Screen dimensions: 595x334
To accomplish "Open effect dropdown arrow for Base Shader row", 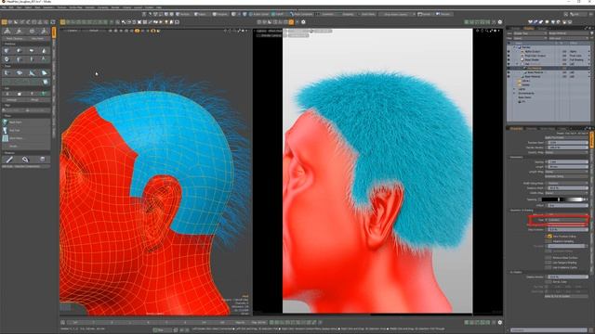I will click(588, 59).
